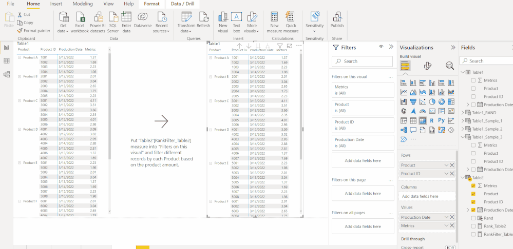Select the Donut chart visualization
513x249 pixels.
click(x=441, y=102)
